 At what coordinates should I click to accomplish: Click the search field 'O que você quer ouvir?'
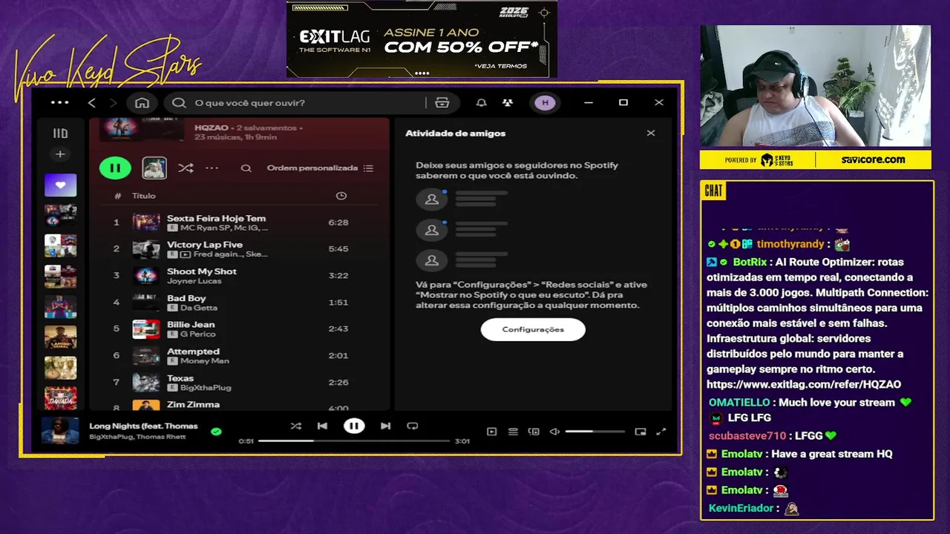[297, 102]
